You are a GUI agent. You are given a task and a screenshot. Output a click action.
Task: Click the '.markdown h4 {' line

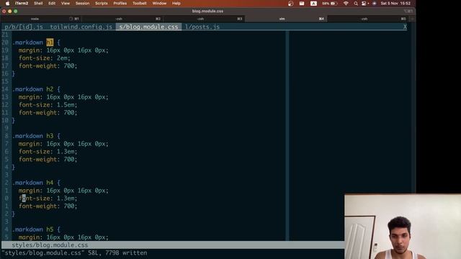coord(36,183)
